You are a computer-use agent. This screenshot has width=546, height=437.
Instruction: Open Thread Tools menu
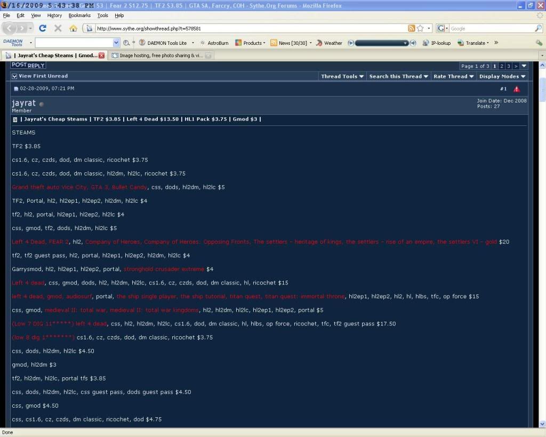tap(342, 76)
